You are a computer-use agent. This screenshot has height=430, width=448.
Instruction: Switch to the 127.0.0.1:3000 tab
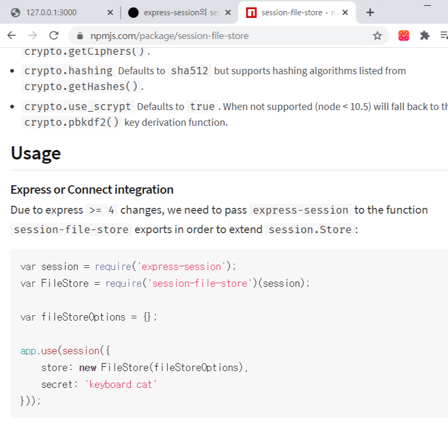coord(62,13)
